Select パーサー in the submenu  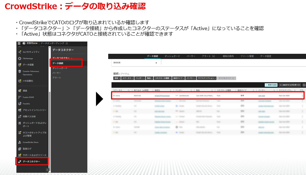(x=56, y=73)
